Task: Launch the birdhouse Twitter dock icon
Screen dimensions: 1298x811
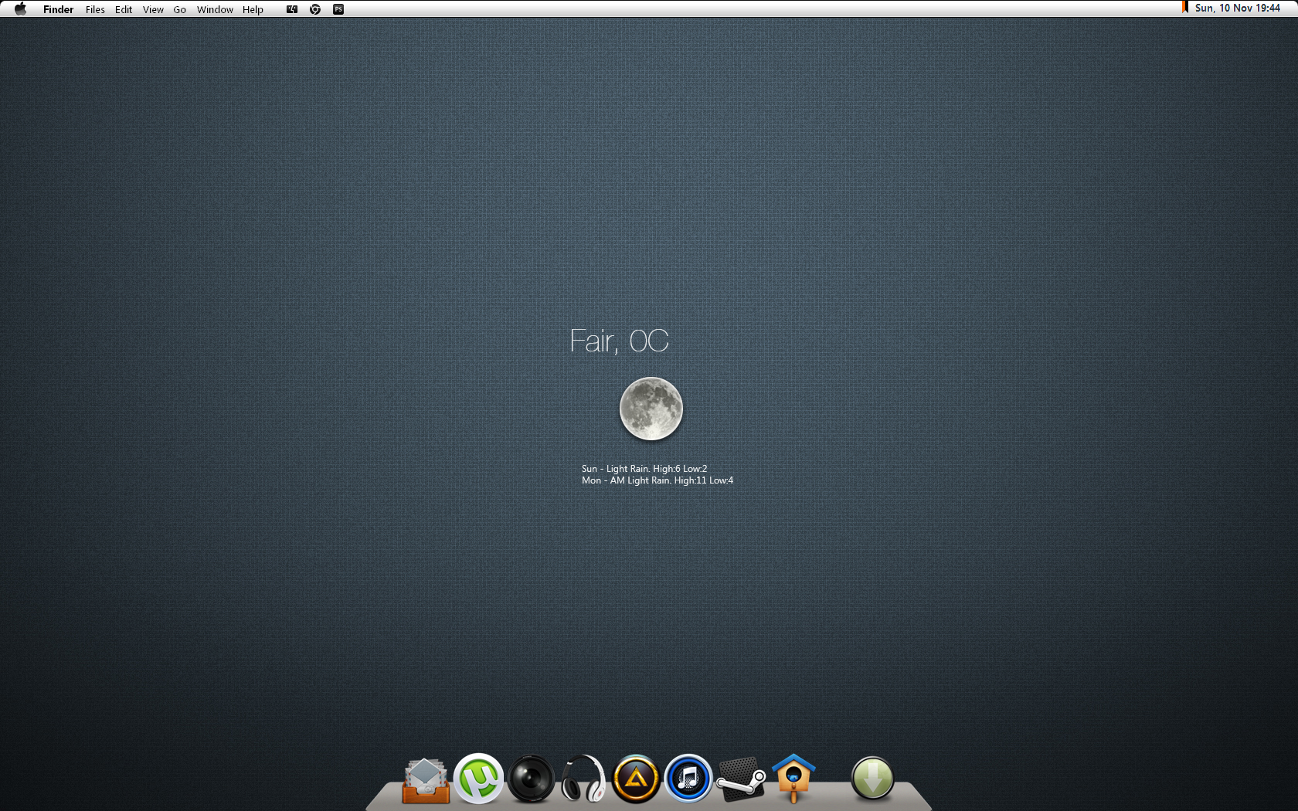Action: pos(793,779)
